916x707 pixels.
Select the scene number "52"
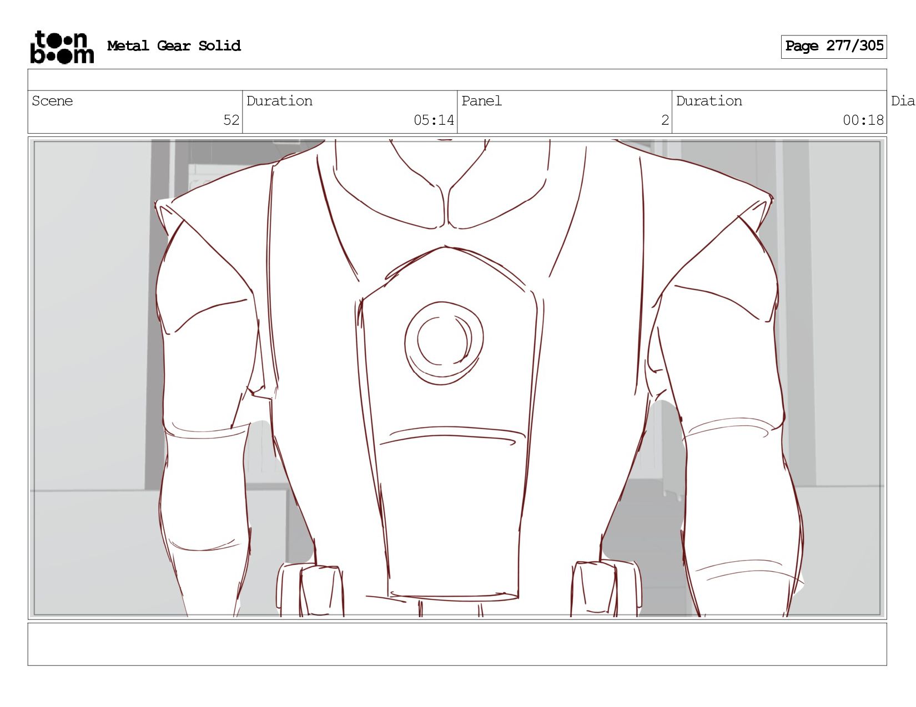[231, 120]
